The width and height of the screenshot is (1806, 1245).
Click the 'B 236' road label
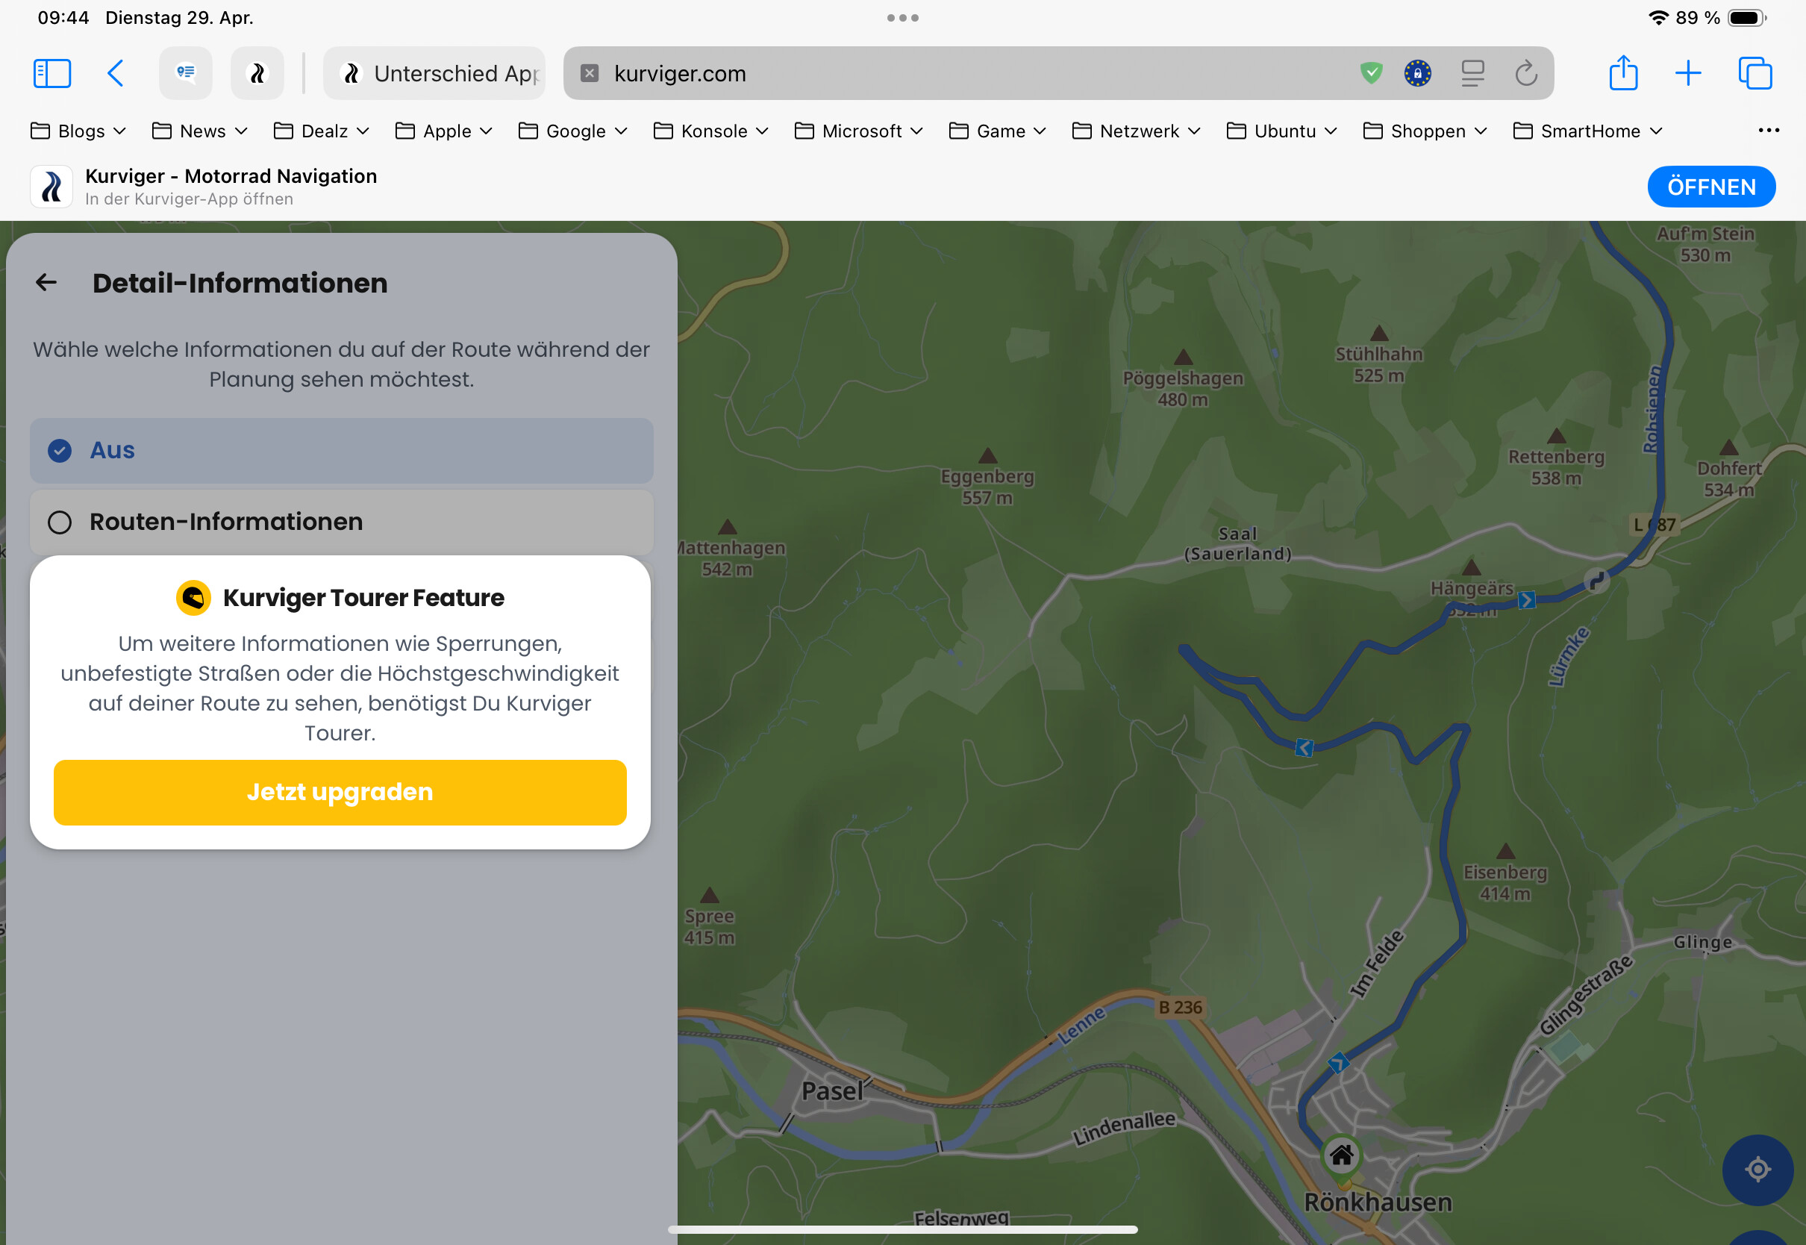1180,1007
